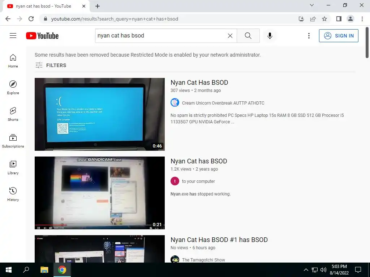
Task: Click 'Nyan Cat Has BSOD #1 has BSOD' title
Action: [219, 240]
